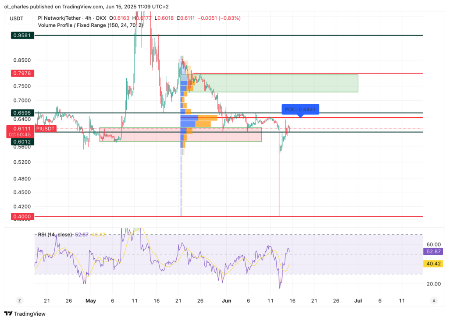Click the TradingView logo icon

[x=8, y=314]
